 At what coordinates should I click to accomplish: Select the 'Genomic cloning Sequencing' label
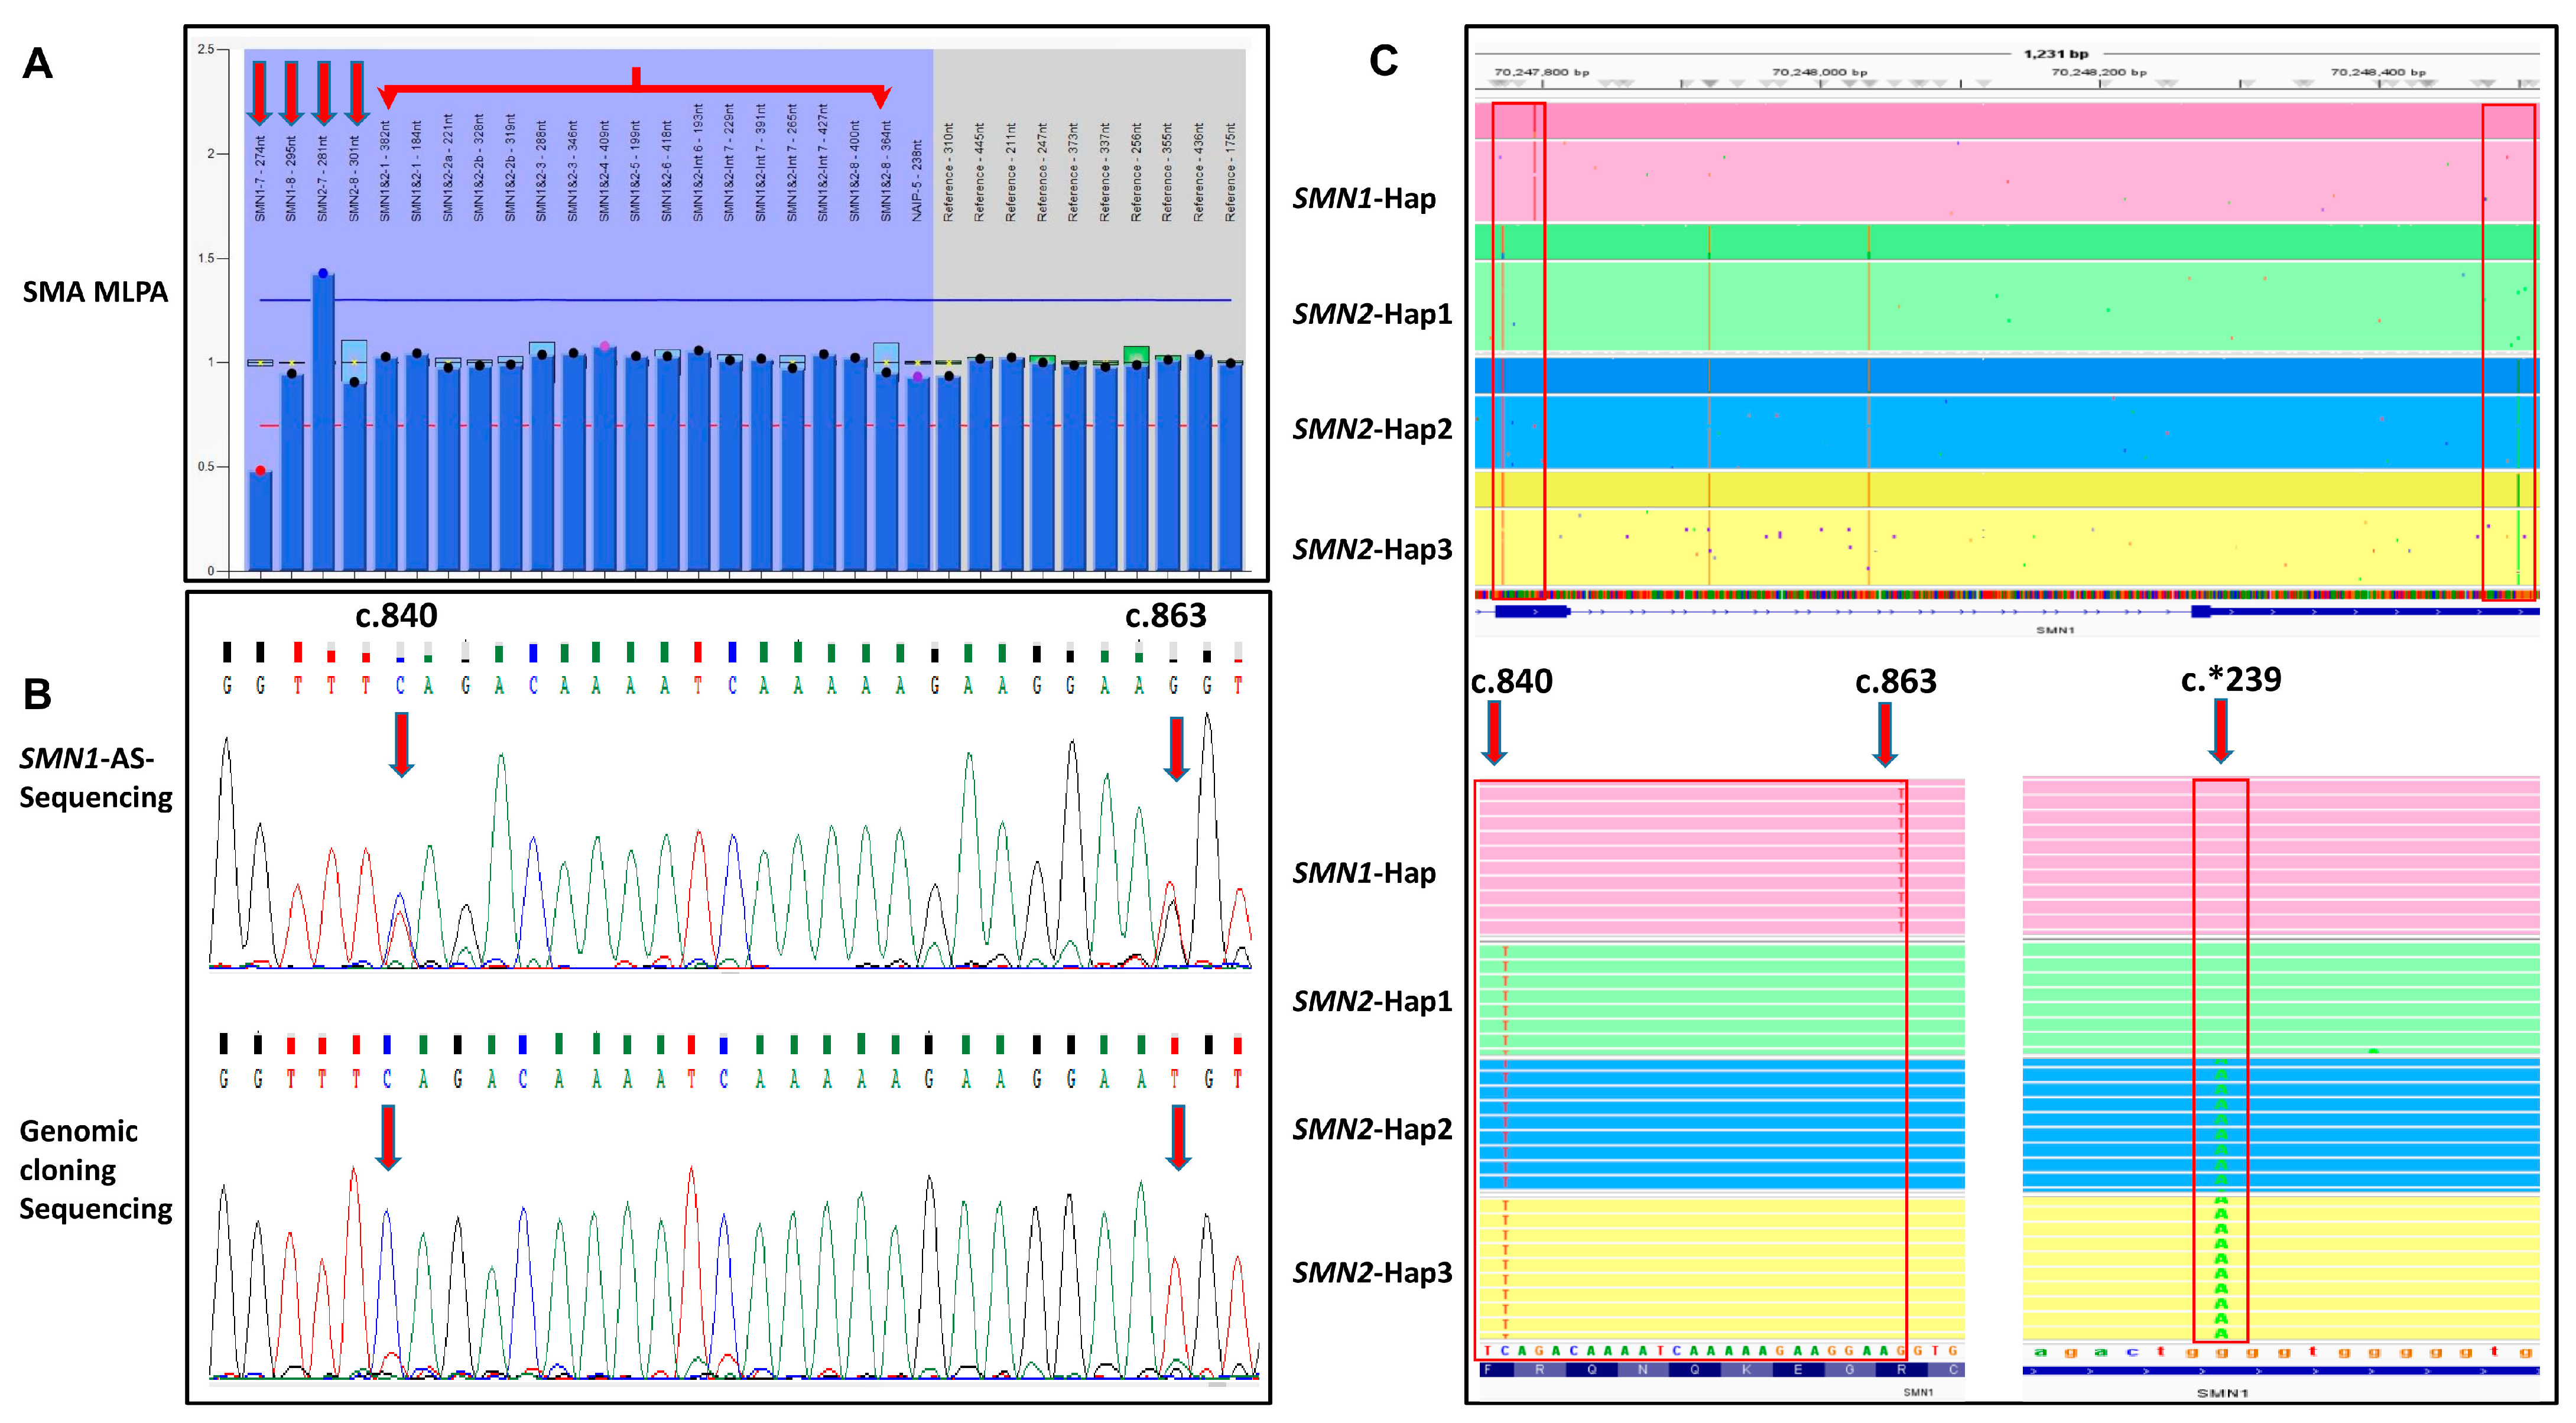pyautogui.click(x=96, y=1169)
